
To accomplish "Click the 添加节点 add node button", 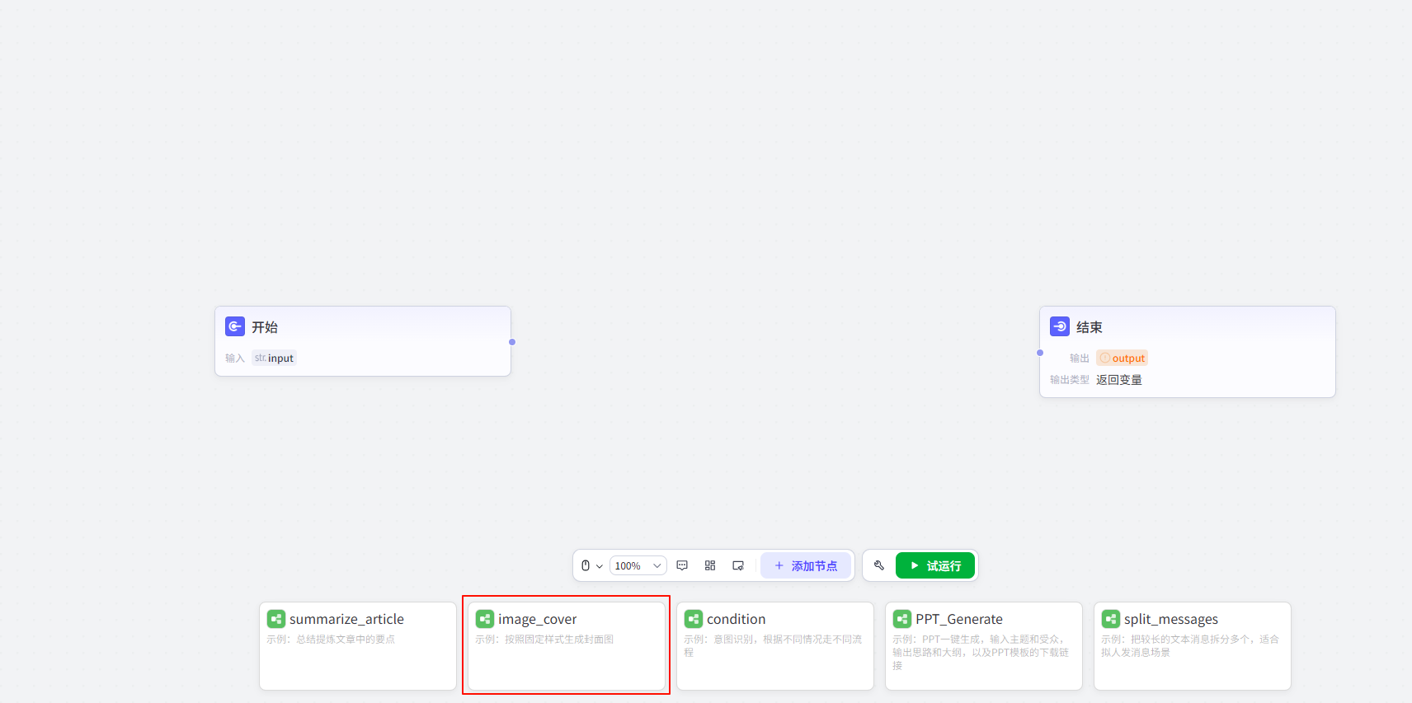I will pyautogui.click(x=806, y=565).
